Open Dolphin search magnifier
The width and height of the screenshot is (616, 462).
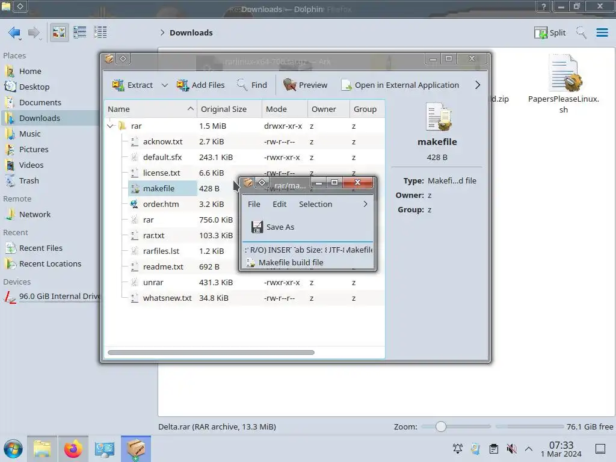[x=581, y=32]
